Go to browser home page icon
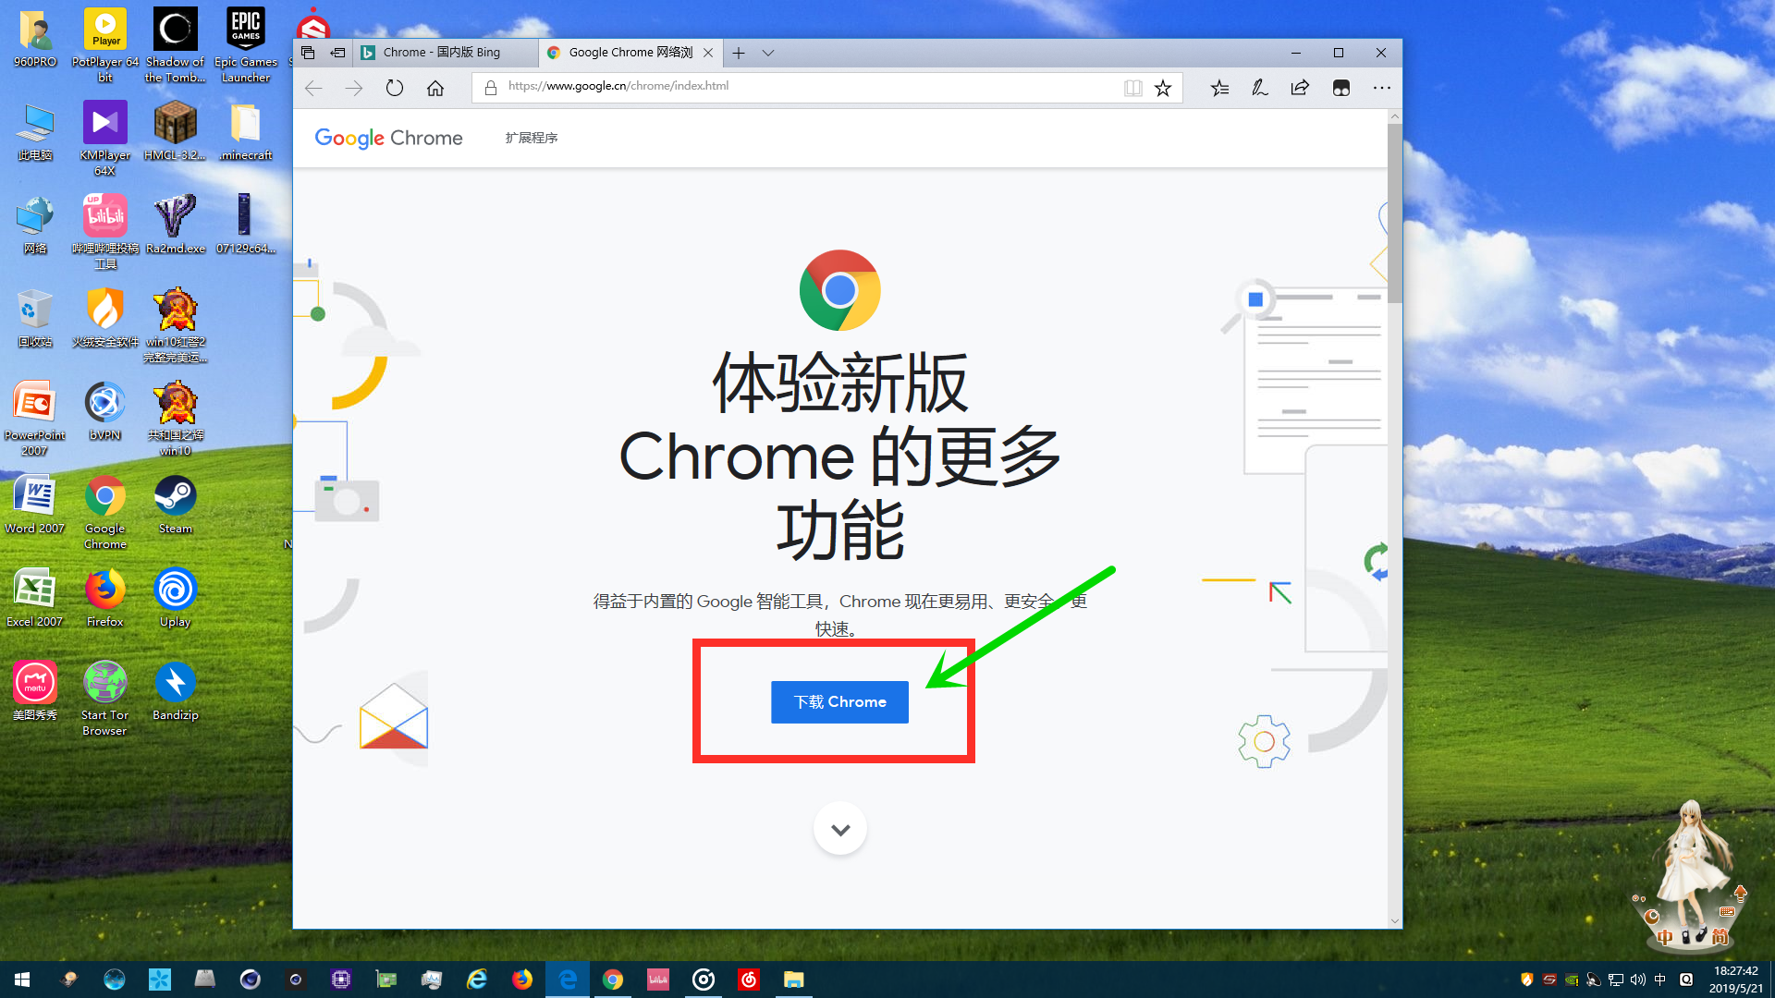Viewport: 1775px width, 998px height. (x=435, y=88)
